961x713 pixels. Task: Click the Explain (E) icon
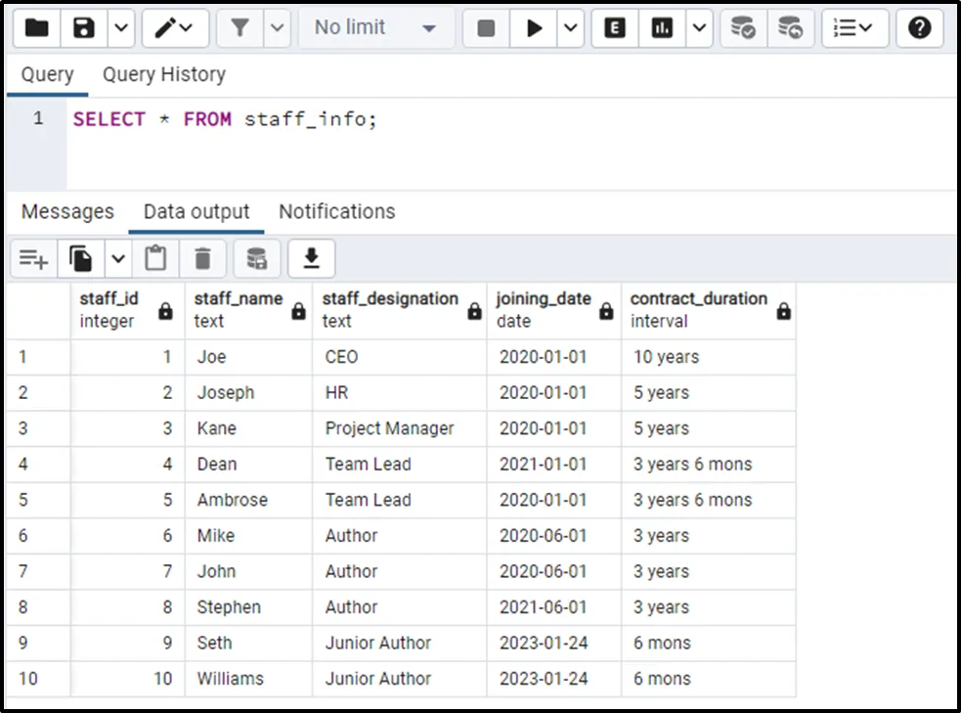[x=615, y=28]
